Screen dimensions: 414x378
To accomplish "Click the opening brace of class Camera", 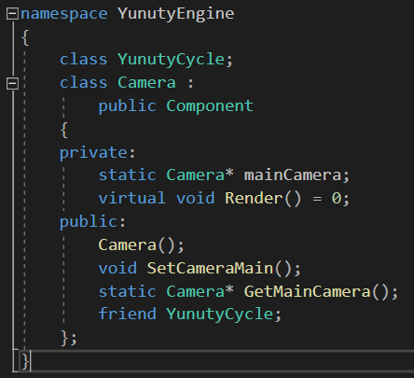I will click(x=64, y=130).
